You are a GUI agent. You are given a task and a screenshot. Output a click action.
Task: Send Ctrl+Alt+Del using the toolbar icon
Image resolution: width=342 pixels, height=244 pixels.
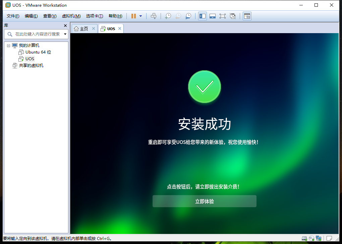pos(154,16)
